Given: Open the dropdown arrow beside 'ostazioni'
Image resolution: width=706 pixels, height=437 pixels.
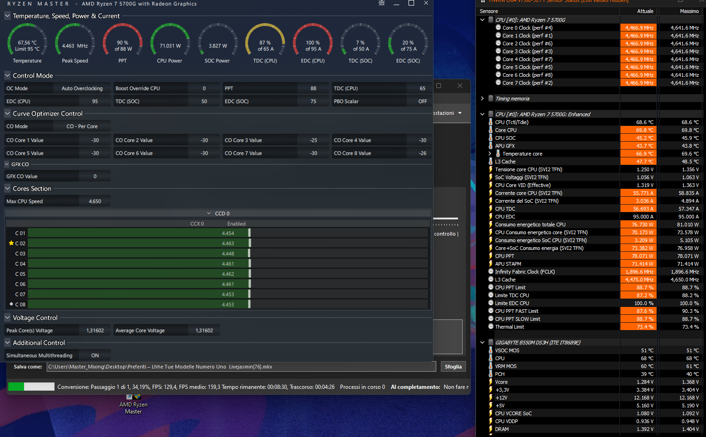Looking at the screenshot, I should pos(459,113).
